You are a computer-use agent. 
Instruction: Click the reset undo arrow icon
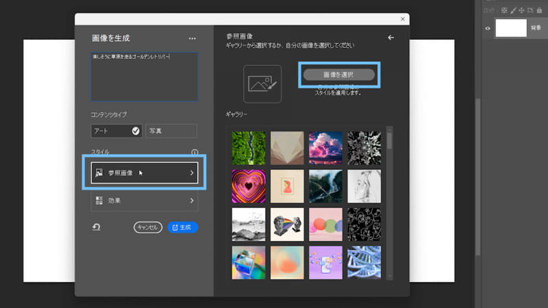coord(96,227)
